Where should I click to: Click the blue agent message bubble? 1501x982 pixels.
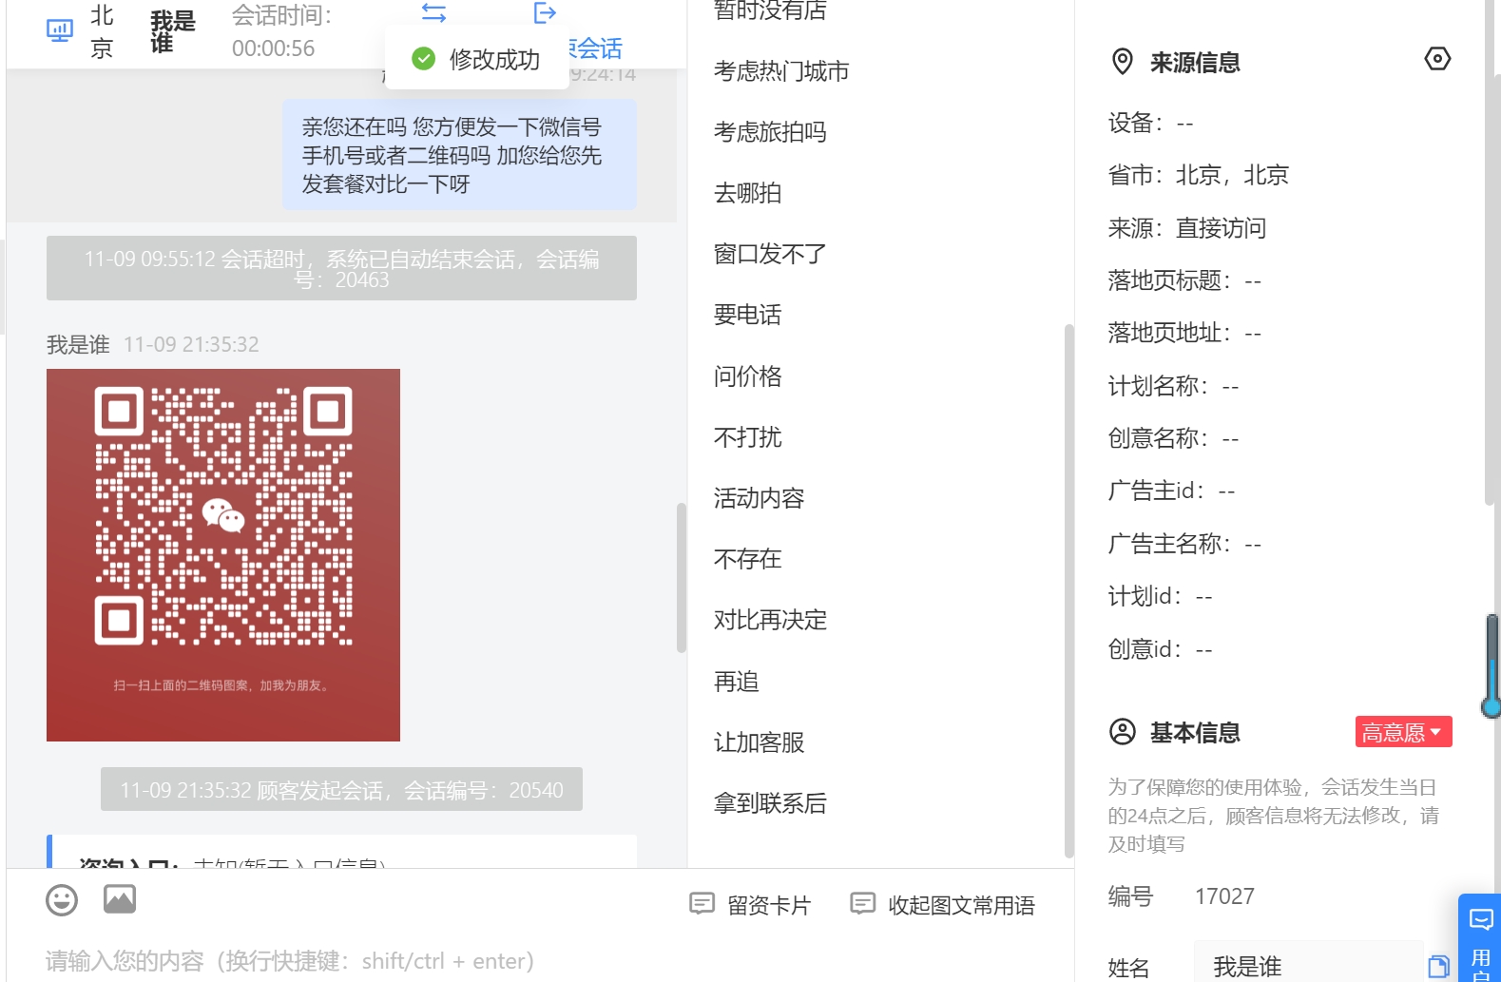(x=459, y=155)
